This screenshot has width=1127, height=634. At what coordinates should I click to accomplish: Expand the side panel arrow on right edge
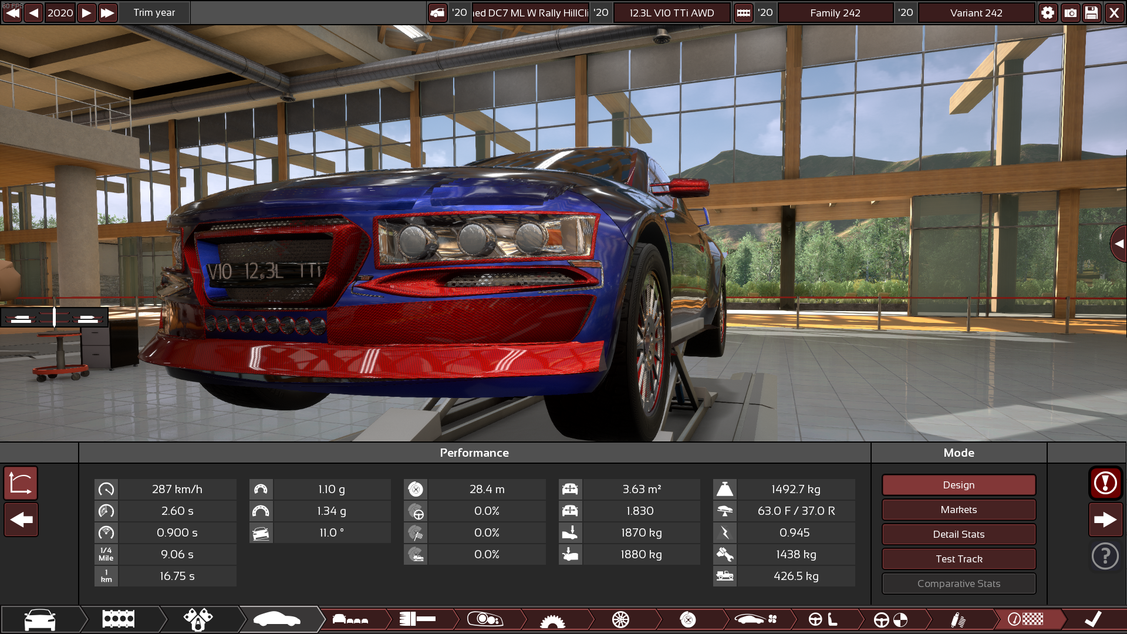[1119, 244]
